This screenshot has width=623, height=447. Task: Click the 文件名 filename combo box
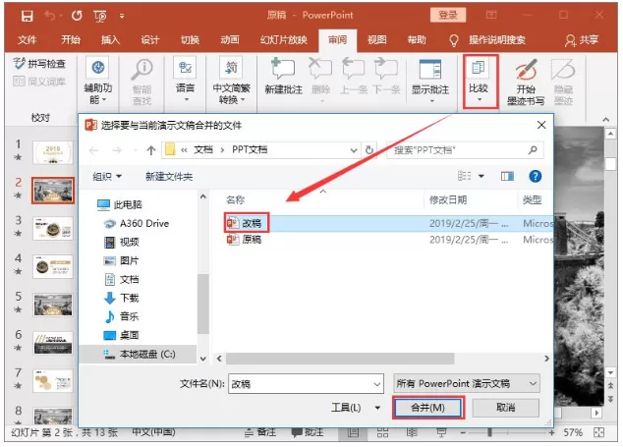tap(306, 384)
